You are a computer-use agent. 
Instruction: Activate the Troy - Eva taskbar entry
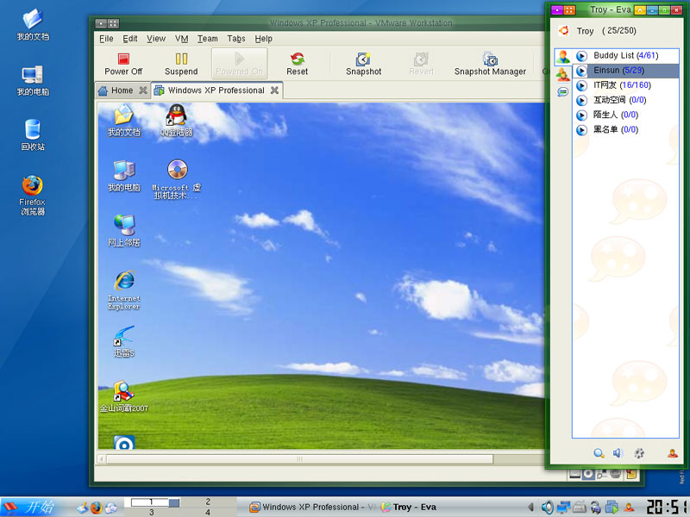pyautogui.click(x=409, y=508)
